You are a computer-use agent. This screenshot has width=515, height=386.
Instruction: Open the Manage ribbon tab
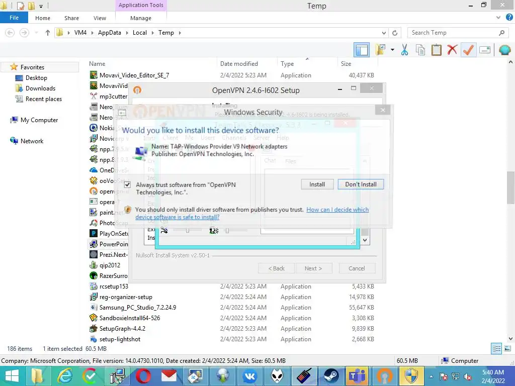click(141, 18)
